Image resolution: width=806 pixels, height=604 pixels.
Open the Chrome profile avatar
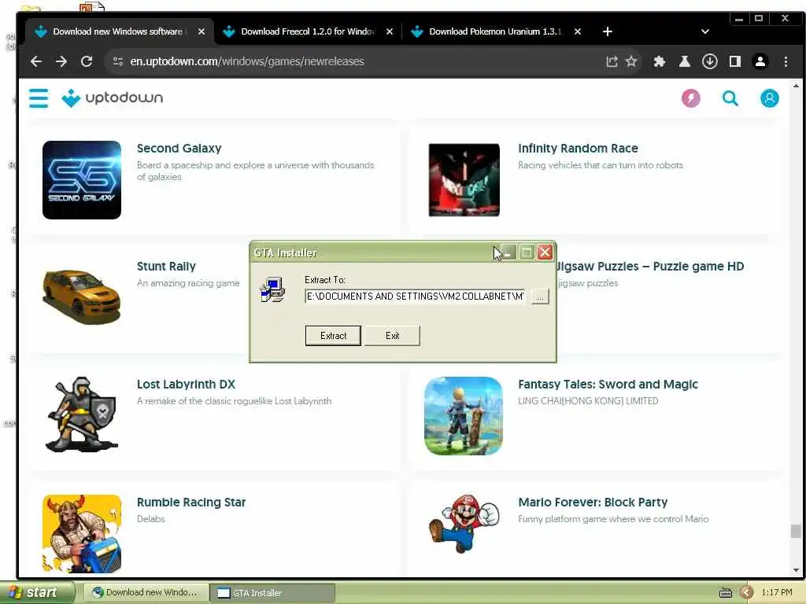(x=760, y=61)
